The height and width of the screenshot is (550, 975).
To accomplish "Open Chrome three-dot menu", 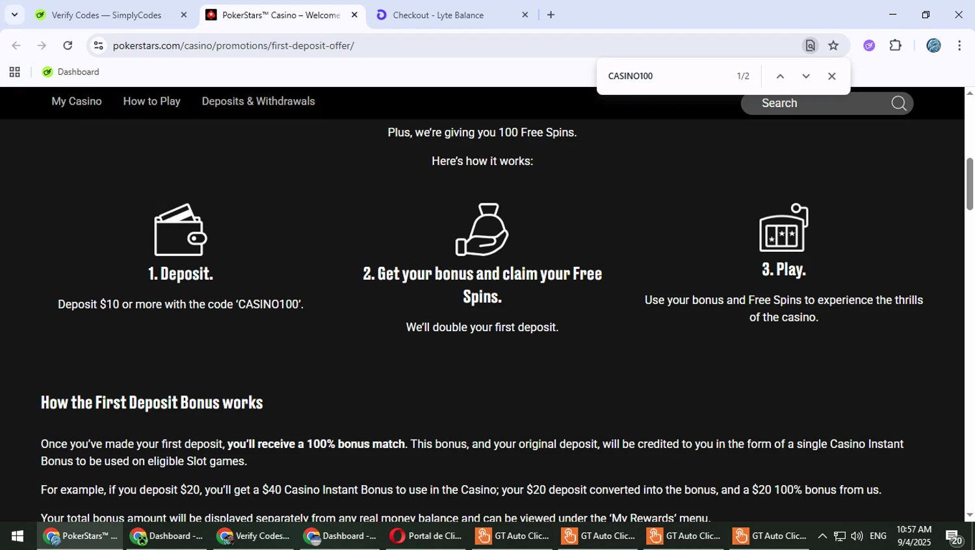I will [x=959, y=45].
